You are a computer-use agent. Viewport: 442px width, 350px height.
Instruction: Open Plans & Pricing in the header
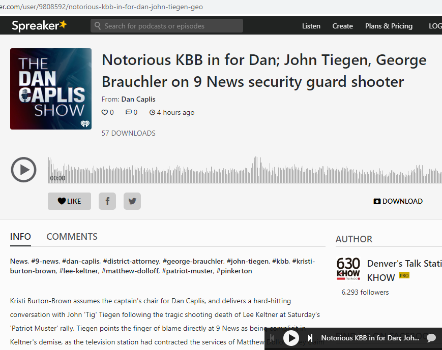(389, 26)
